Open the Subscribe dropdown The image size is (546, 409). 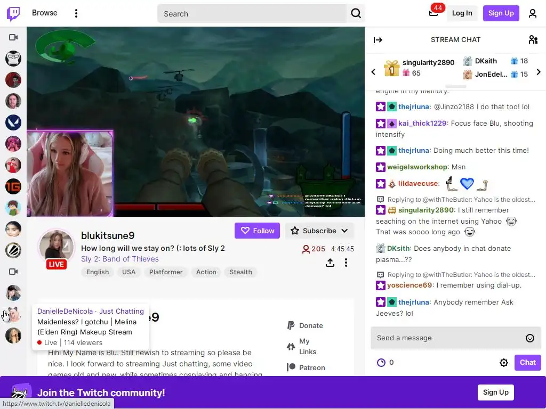[319, 231]
